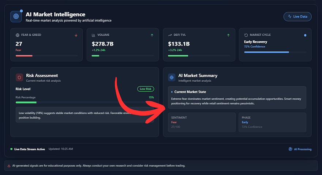The height and width of the screenshot is (175, 322).
Task: Click the Market Cycle confidence progress bar
Action: coord(275,52)
